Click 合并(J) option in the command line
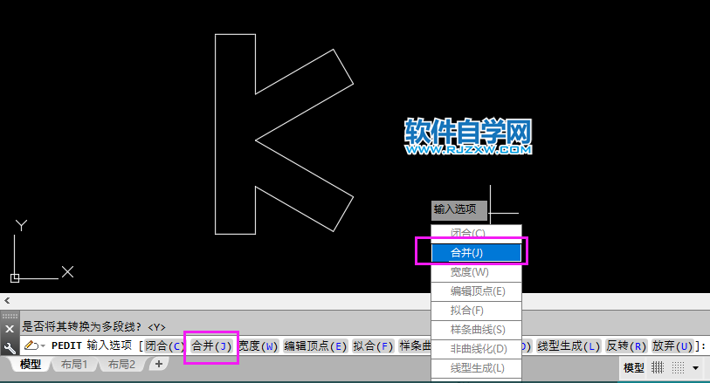The width and height of the screenshot is (710, 383). (x=211, y=346)
